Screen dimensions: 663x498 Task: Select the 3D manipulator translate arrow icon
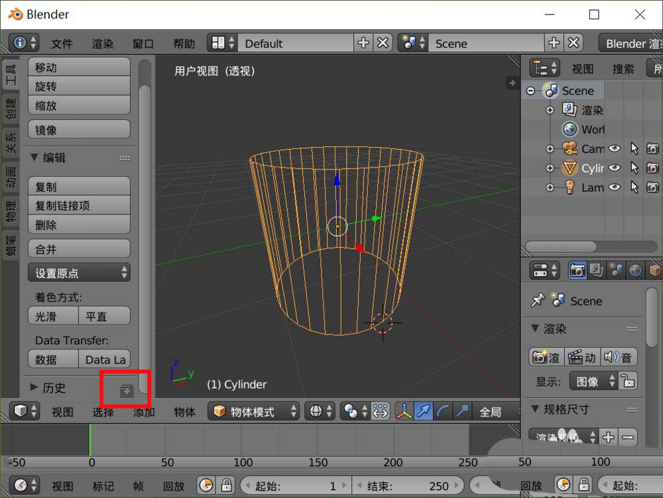click(422, 411)
